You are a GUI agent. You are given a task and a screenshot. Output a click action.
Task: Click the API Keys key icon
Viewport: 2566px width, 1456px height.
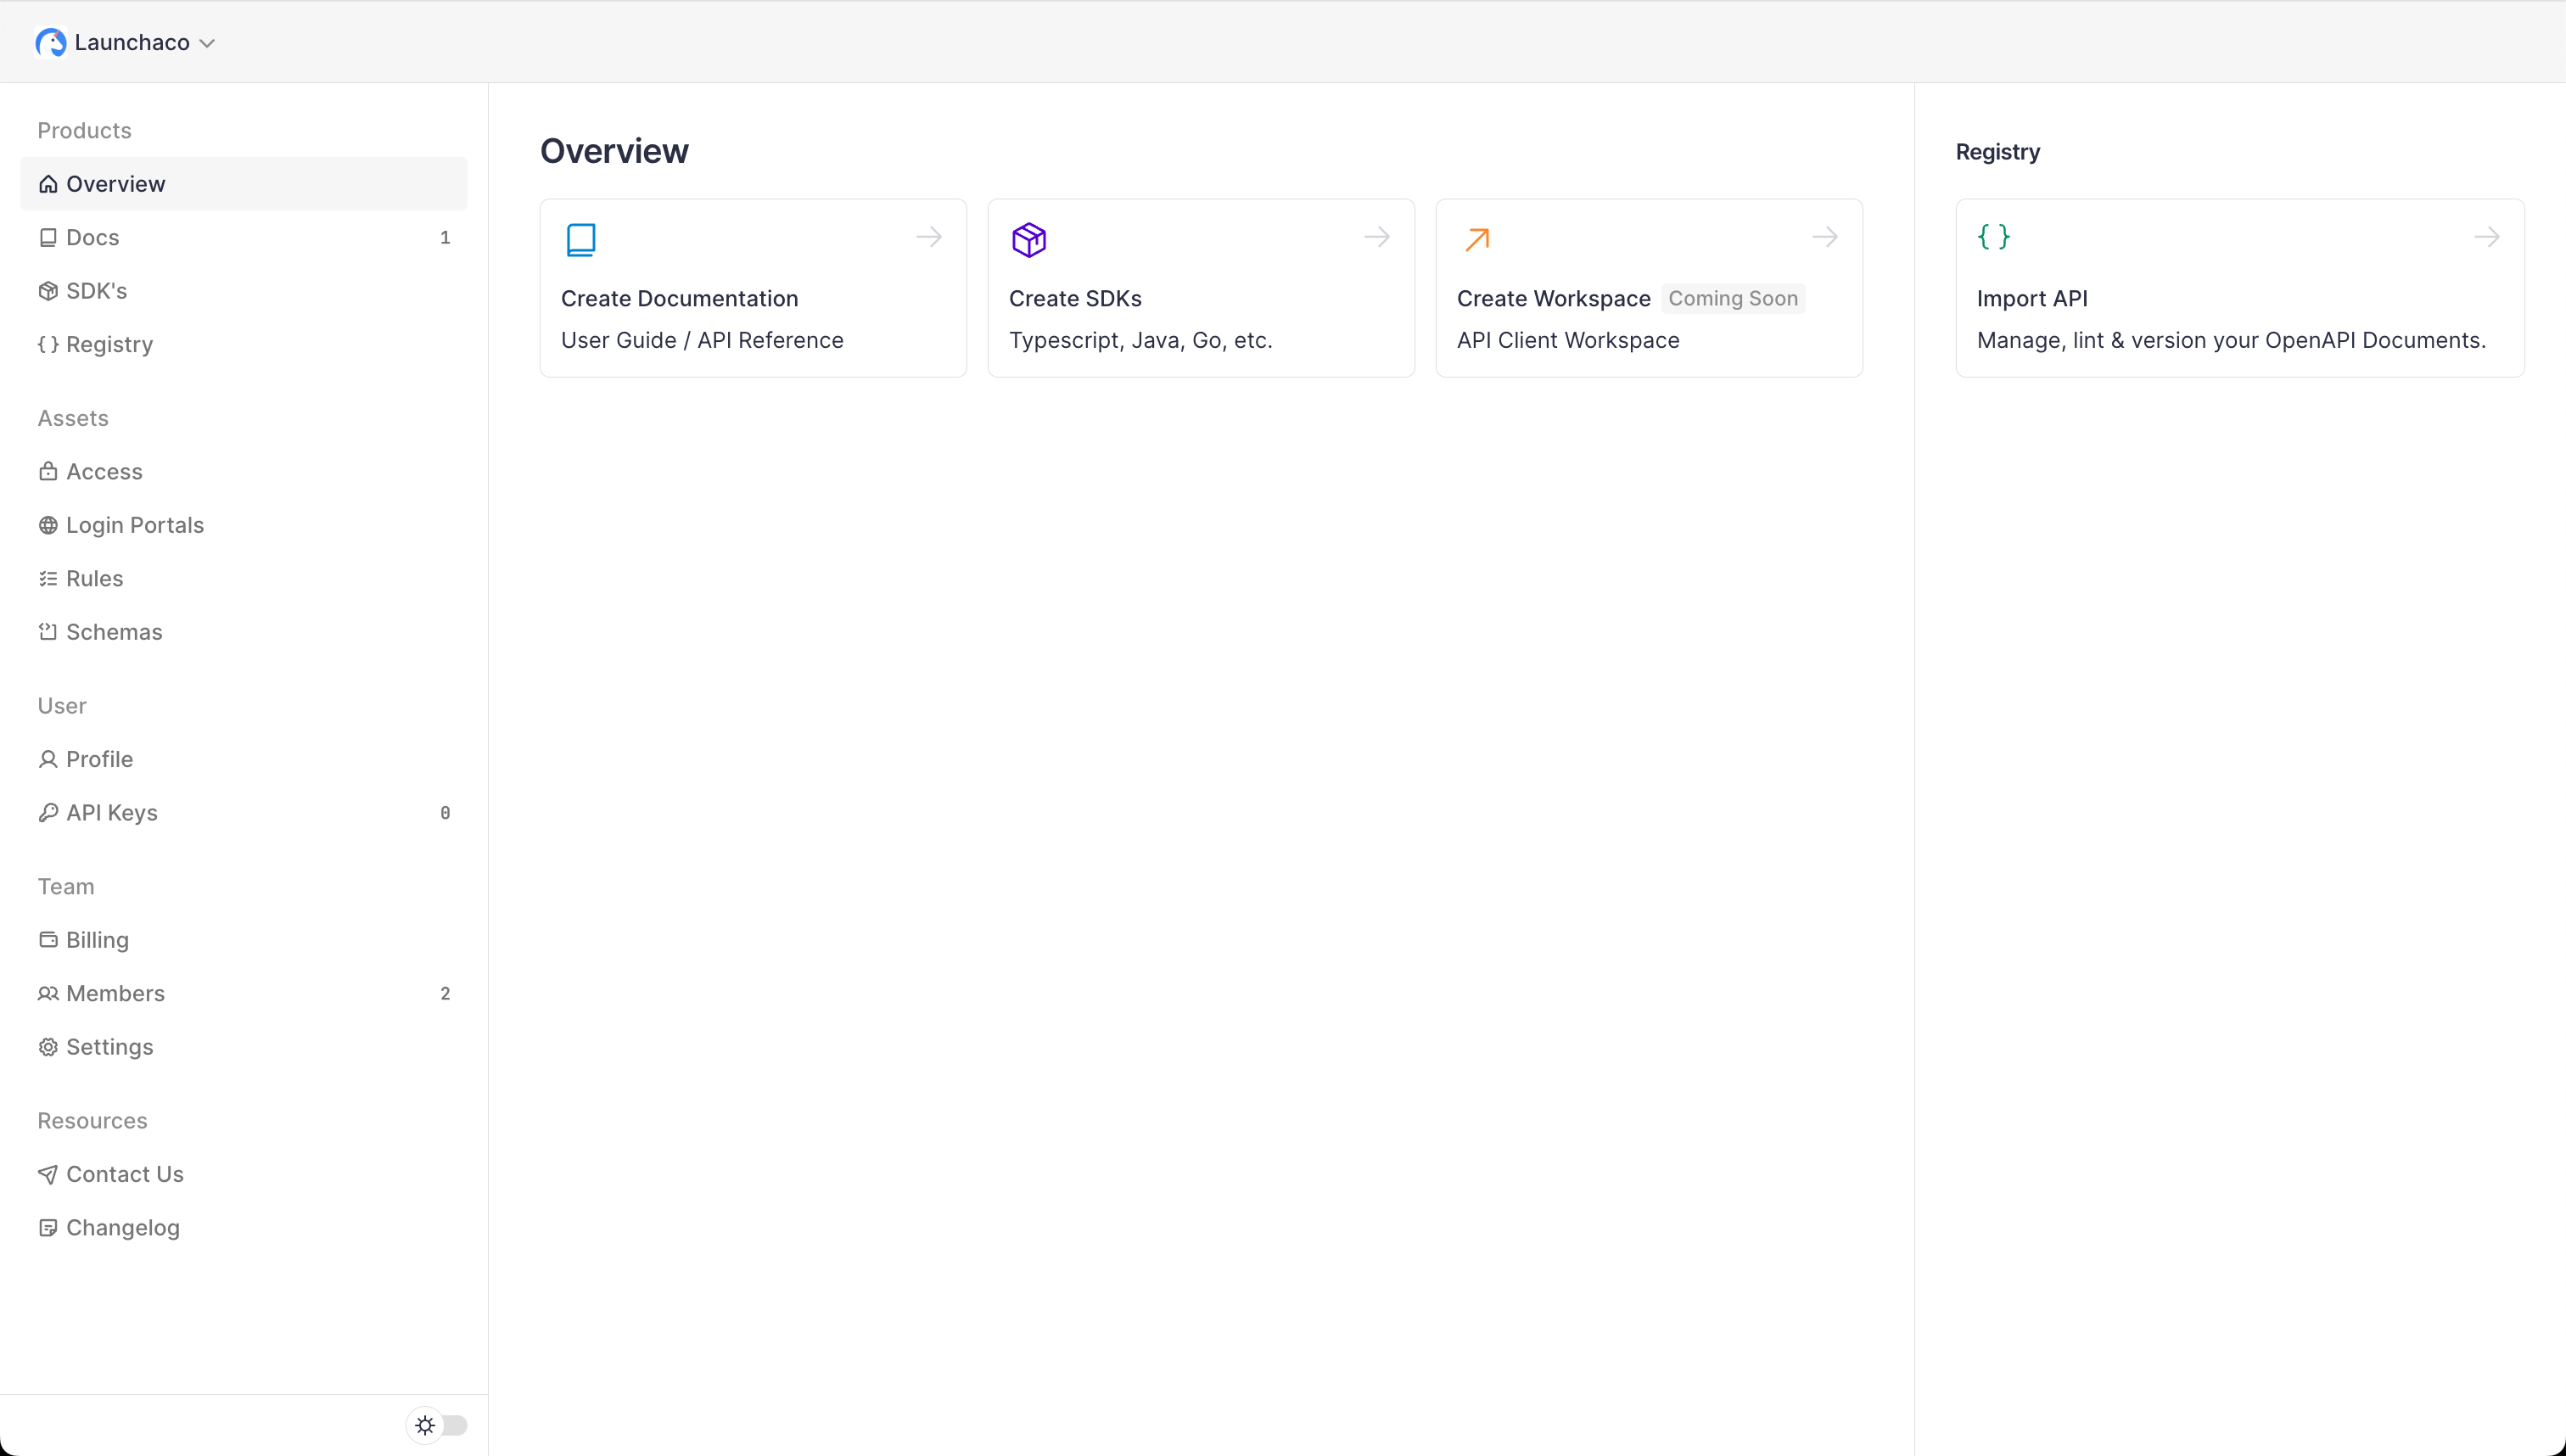48,813
